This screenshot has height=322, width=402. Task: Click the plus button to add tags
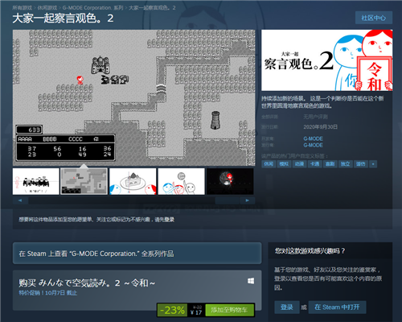[x=373, y=164]
